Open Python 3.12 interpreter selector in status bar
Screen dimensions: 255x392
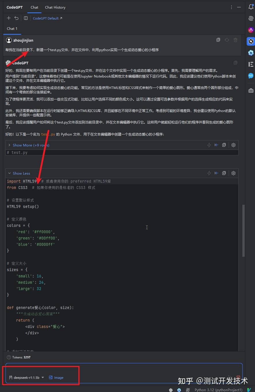click(x=219, y=390)
